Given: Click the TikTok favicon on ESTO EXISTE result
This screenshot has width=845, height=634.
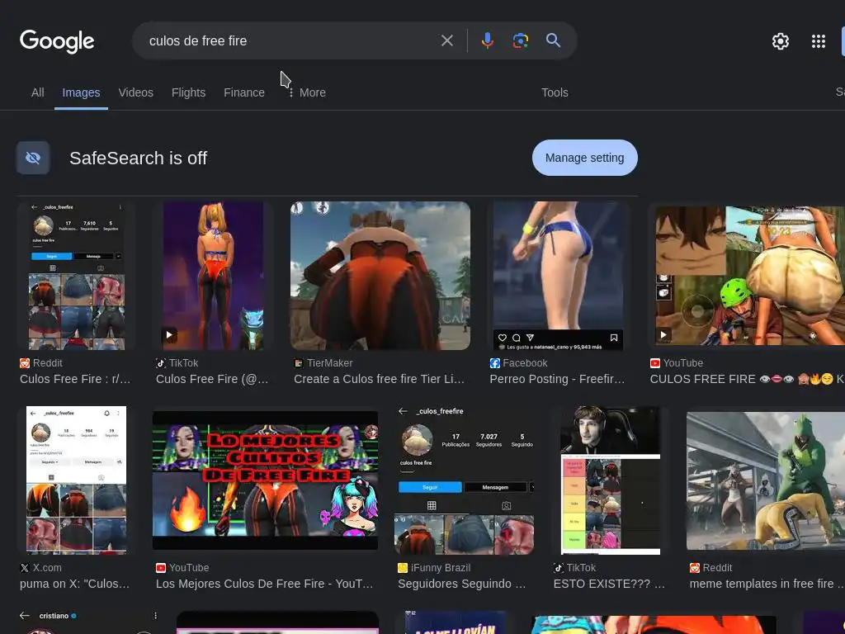Looking at the screenshot, I should (559, 568).
